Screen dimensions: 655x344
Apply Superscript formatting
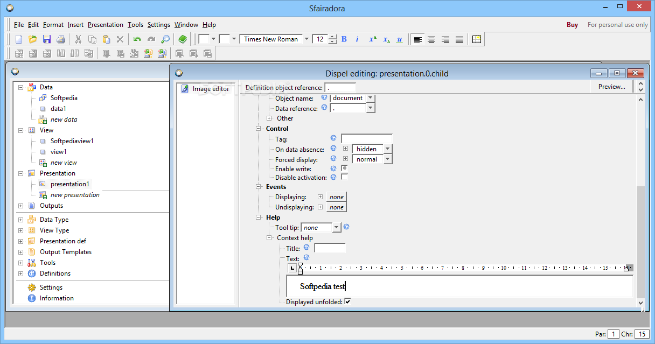(x=373, y=39)
